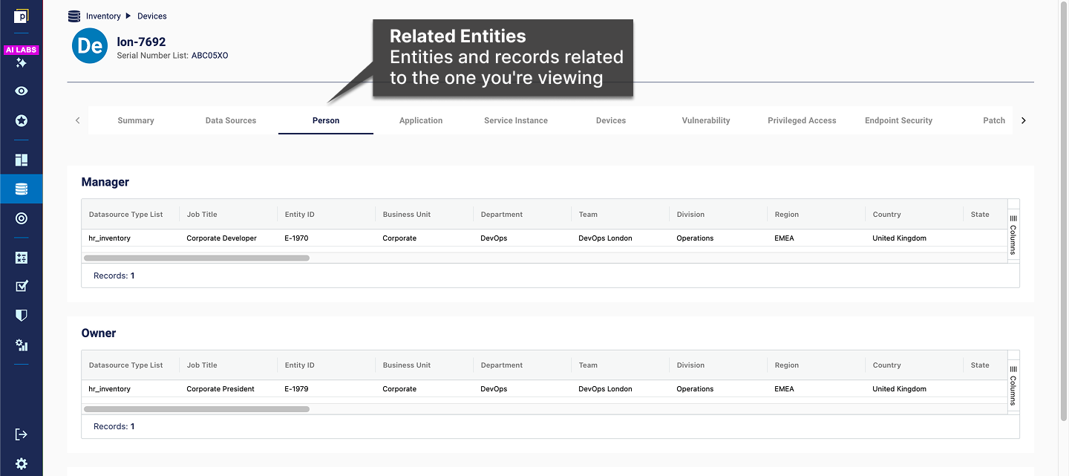Sort Manager table by Datasource Type List
Screen dimensions: 1069x476
tap(125, 215)
